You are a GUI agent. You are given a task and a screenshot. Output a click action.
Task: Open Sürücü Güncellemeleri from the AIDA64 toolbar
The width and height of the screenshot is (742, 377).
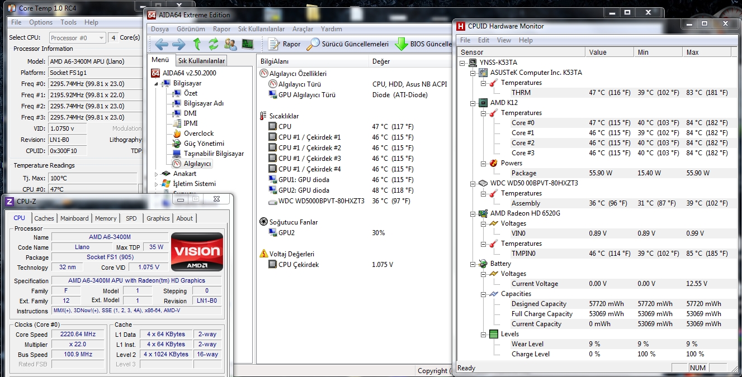coord(348,44)
